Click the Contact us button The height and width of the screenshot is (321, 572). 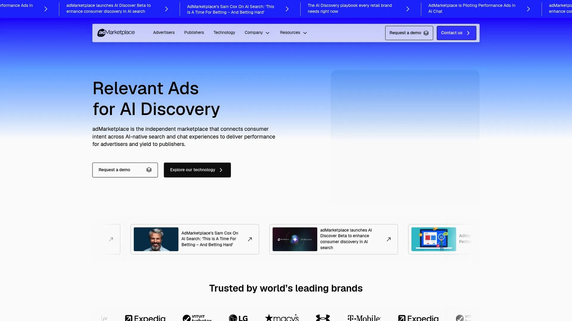pos(456,33)
